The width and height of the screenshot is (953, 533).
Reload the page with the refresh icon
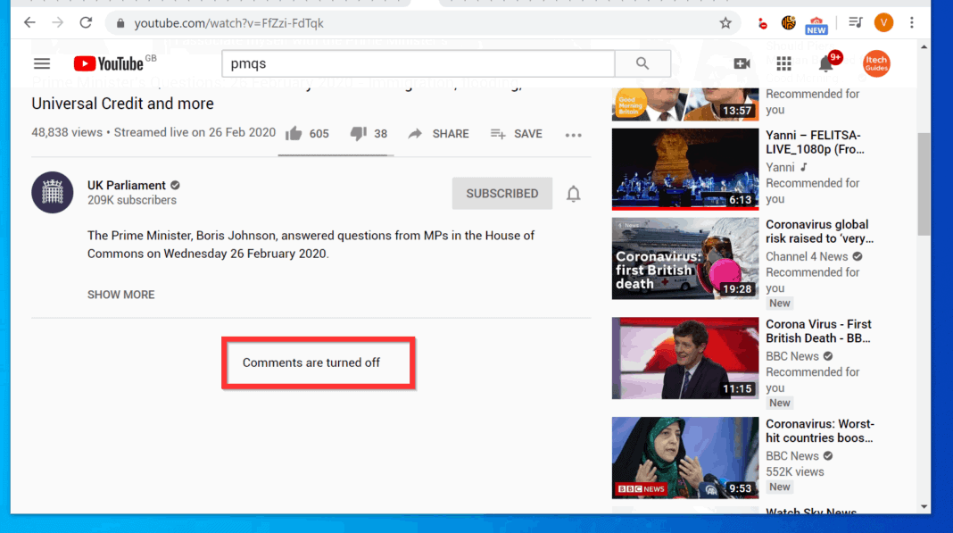86,23
